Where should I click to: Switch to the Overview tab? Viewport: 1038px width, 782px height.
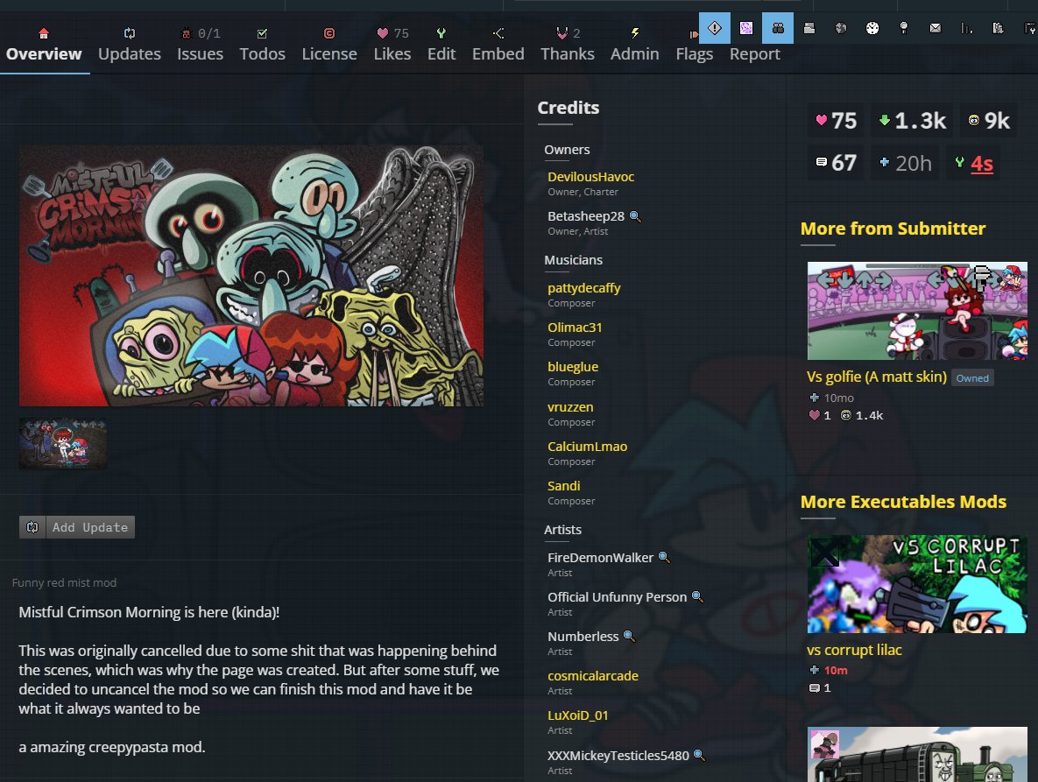(44, 45)
